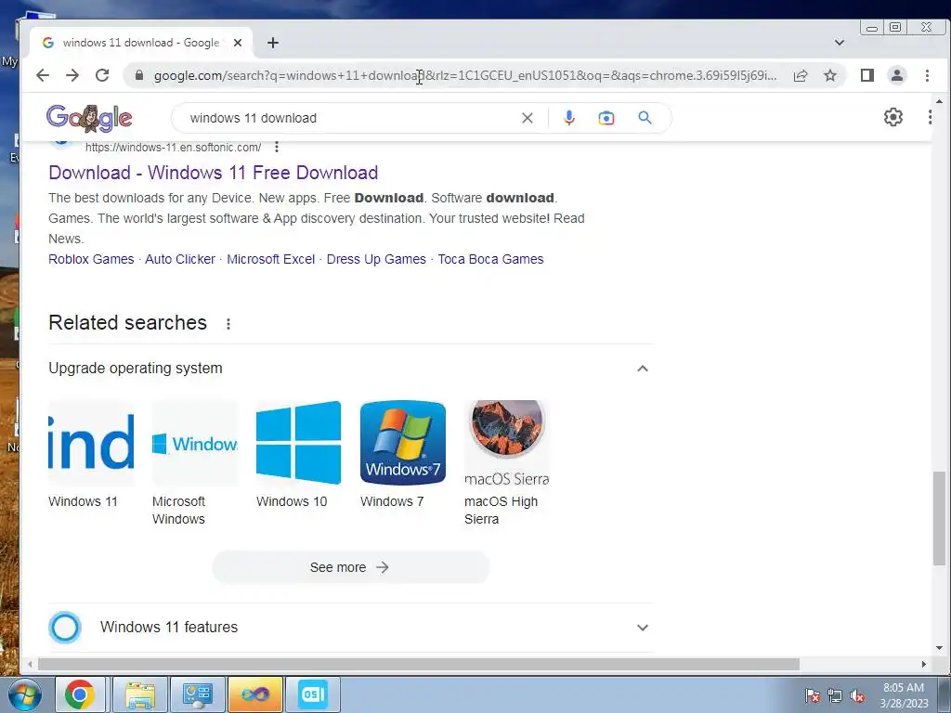Open options next to Related searches
Viewport: 951px width, 713px height.
click(228, 324)
